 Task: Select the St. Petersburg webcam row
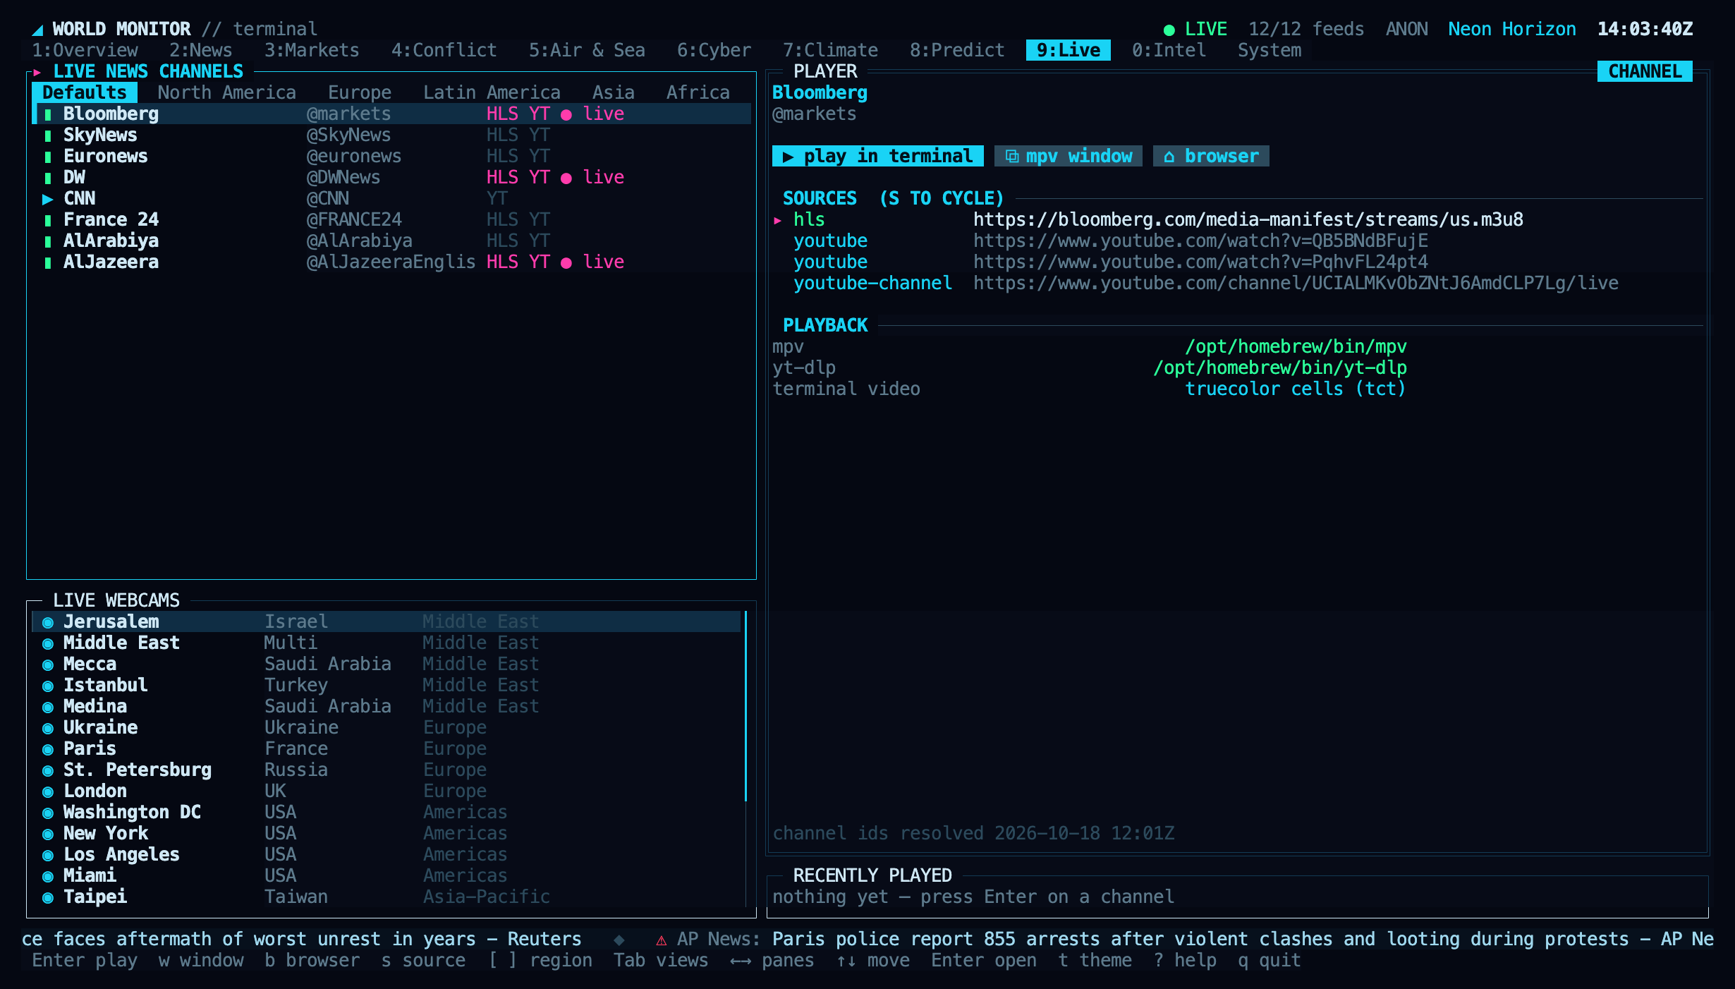(386, 770)
